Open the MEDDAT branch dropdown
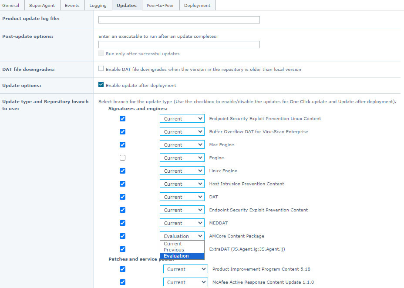Viewport: 404px width, 288px height. tap(182, 223)
